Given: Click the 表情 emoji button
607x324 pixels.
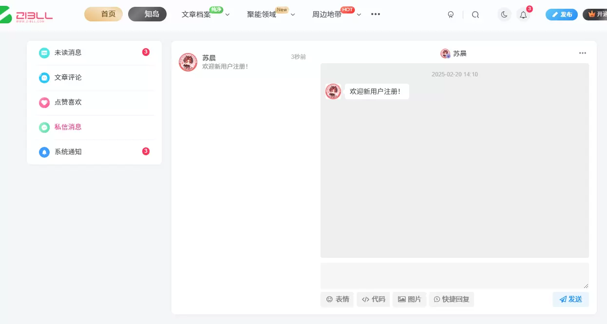Looking at the screenshot, I should click(x=337, y=299).
